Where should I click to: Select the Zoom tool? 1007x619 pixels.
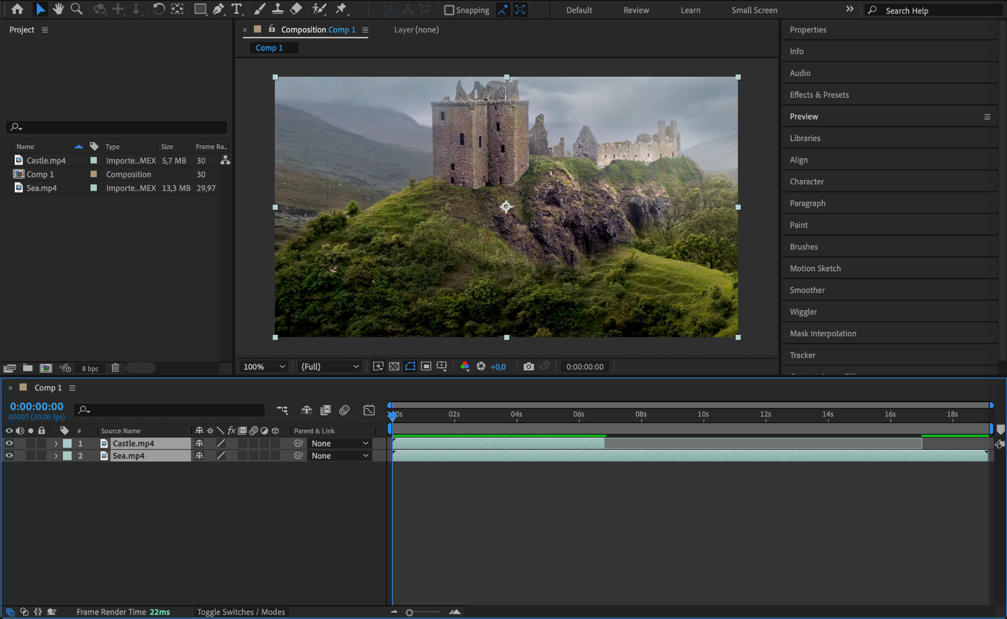(76, 9)
